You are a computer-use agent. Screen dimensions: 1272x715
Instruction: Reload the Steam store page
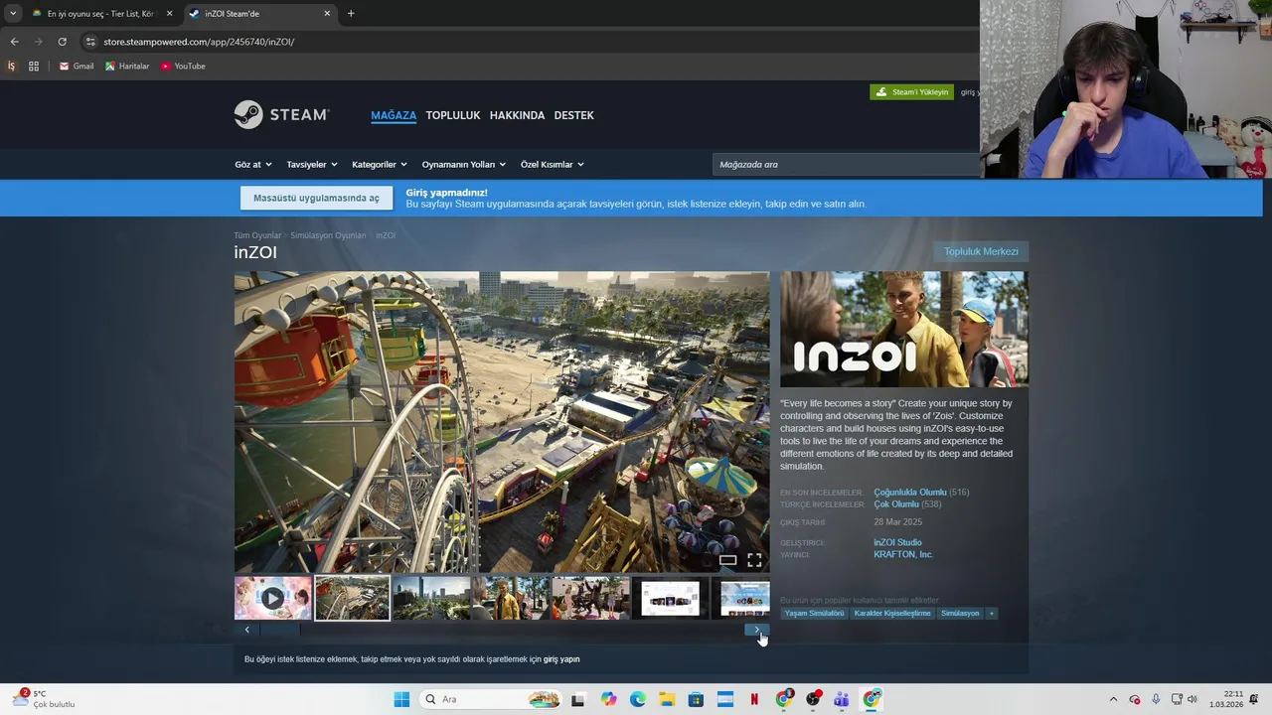(62, 42)
